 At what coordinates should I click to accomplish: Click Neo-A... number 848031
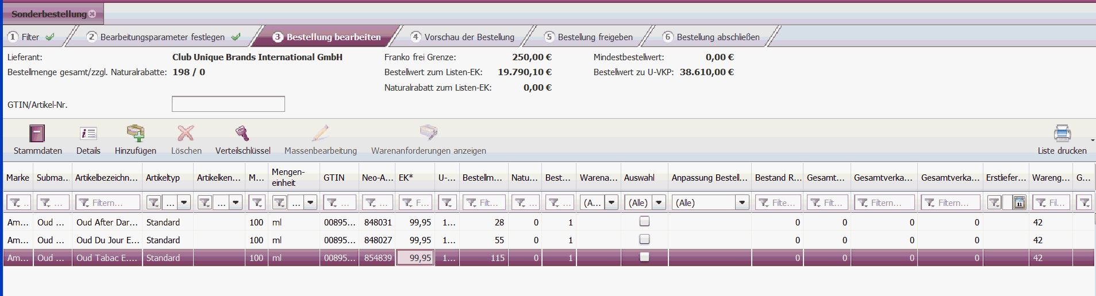click(x=378, y=222)
